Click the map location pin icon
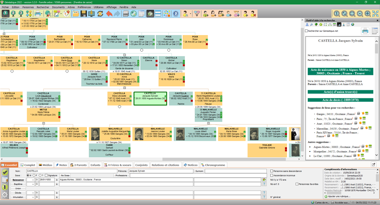This screenshot has width=380, height=205. click(x=66, y=14)
